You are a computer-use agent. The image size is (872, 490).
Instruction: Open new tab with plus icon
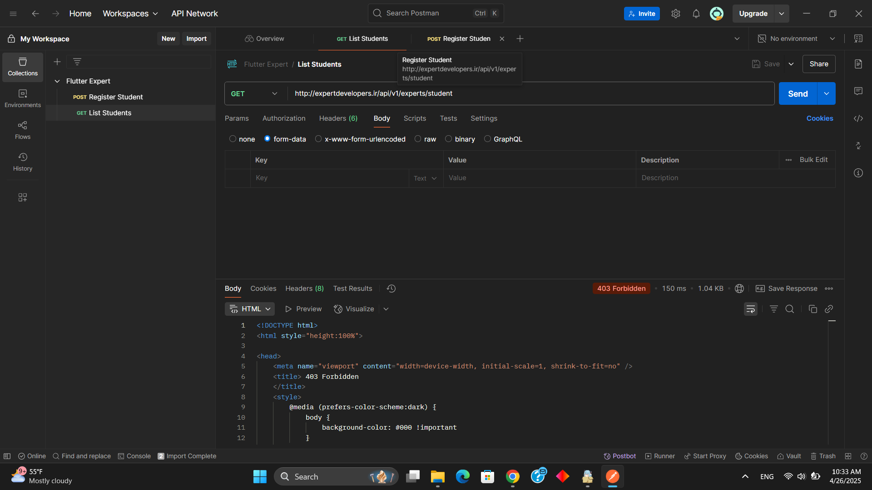pyautogui.click(x=520, y=39)
